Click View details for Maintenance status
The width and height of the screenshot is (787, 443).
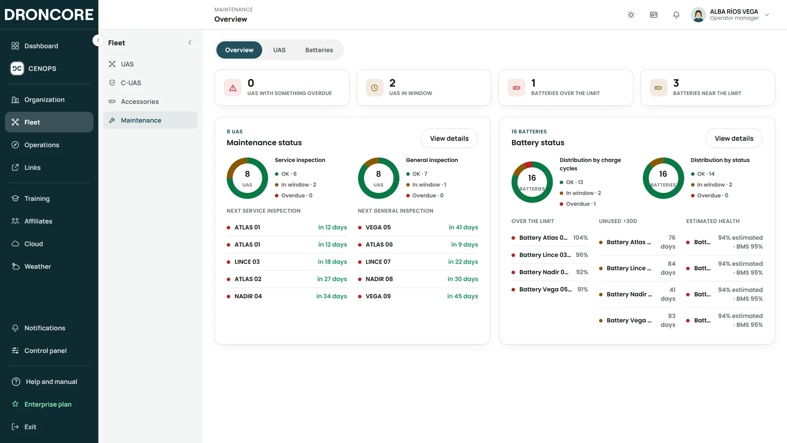[449, 139]
